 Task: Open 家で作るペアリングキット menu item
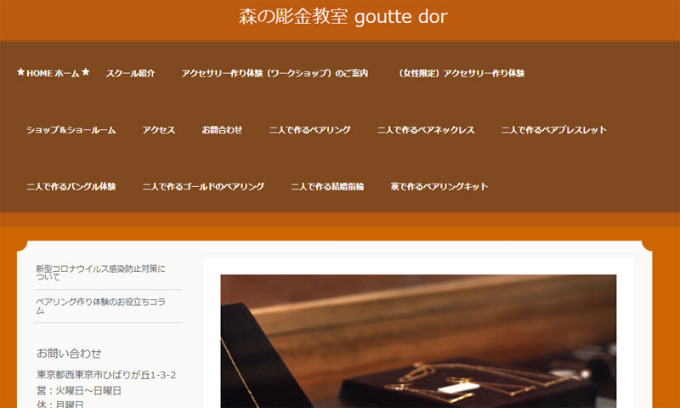(439, 186)
